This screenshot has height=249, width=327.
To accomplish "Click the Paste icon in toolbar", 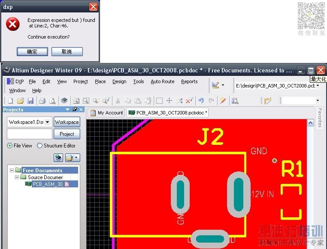I will coord(138,101).
